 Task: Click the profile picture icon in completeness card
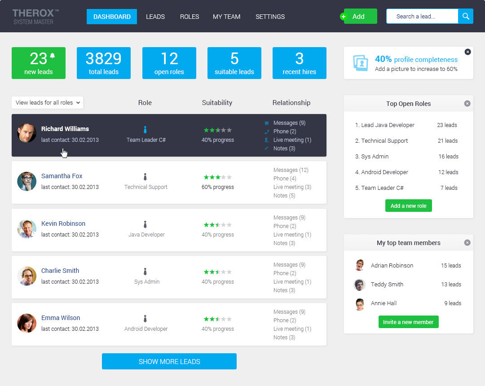click(361, 63)
